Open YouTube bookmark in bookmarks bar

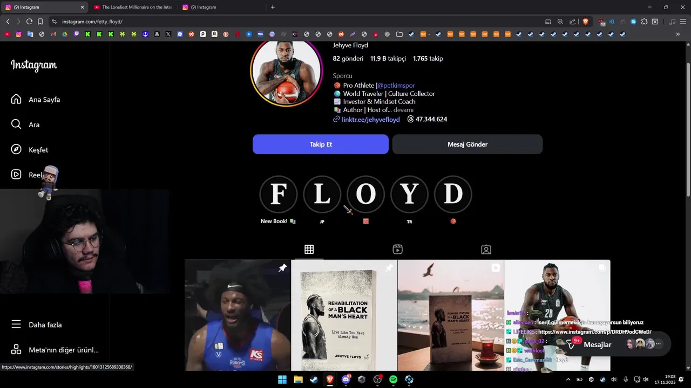[x=7, y=34]
